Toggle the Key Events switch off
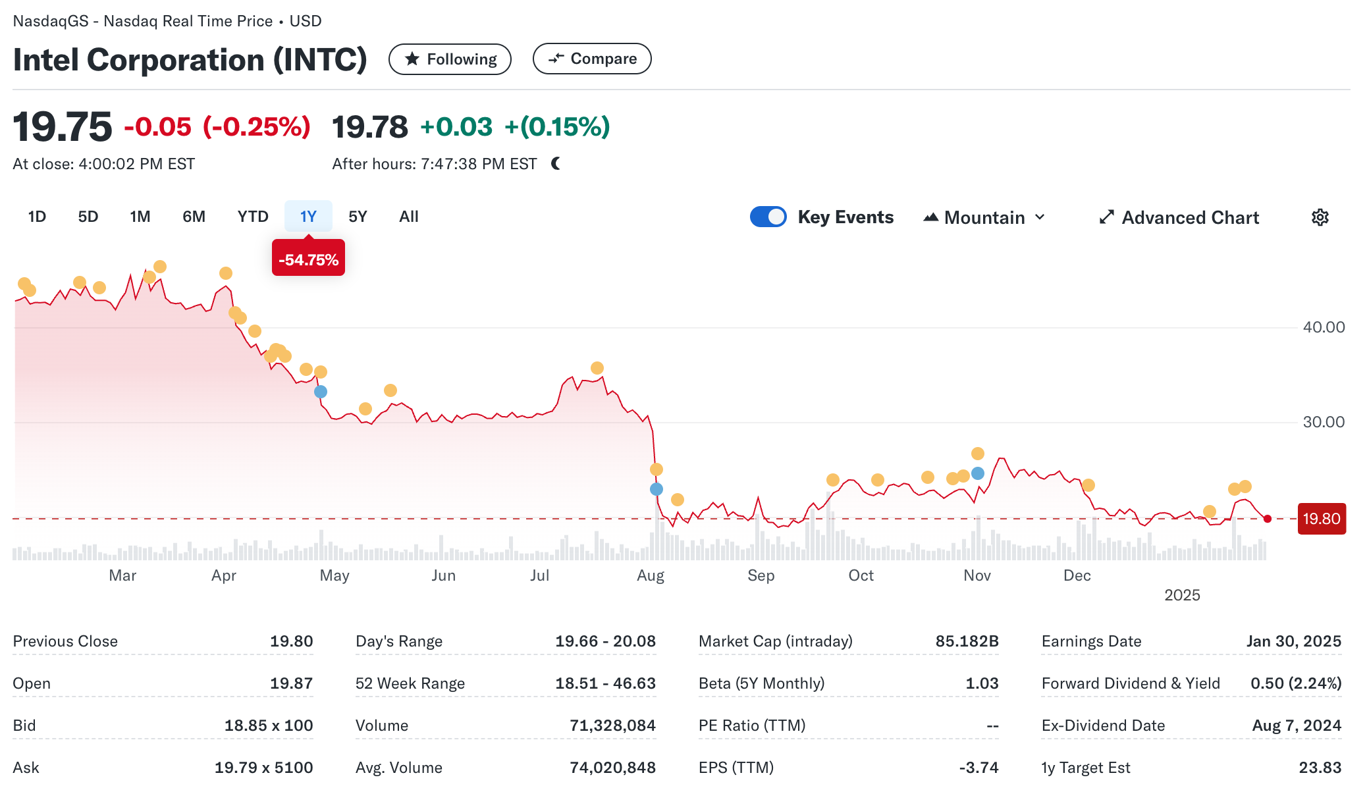The image size is (1367, 794). [768, 217]
